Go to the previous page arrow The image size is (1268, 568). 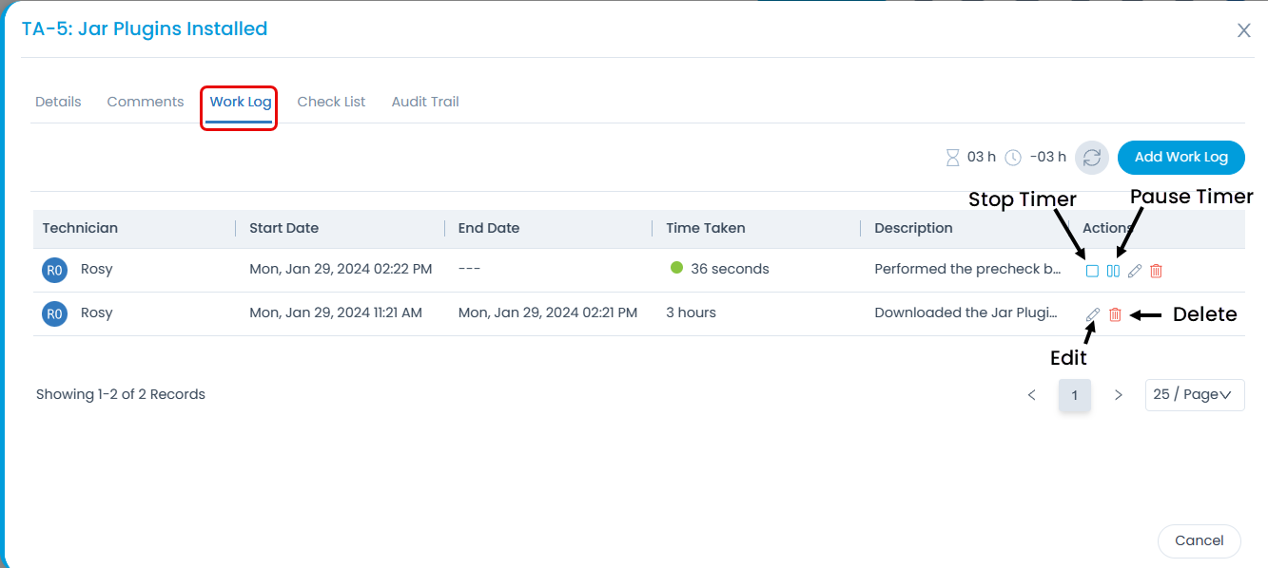pyautogui.click(x=1031, y=395)
